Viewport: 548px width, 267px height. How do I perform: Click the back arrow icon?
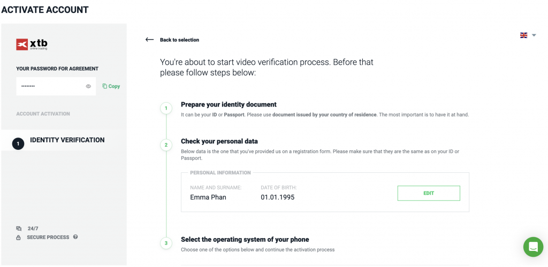[150, 40]
